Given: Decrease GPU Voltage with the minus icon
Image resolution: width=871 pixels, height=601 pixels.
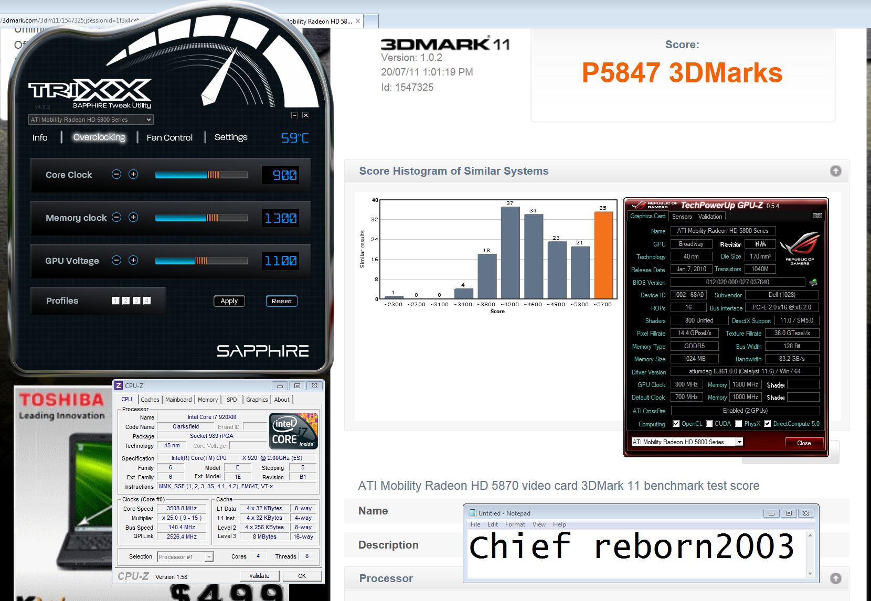Looking at the screenshot, I should [x=116, y=260].
